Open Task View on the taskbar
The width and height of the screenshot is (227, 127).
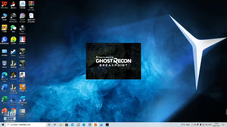point(55,124)
